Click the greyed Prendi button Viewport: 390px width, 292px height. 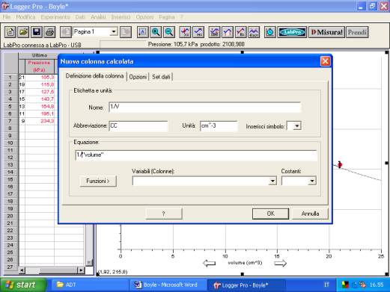point(357,32)
